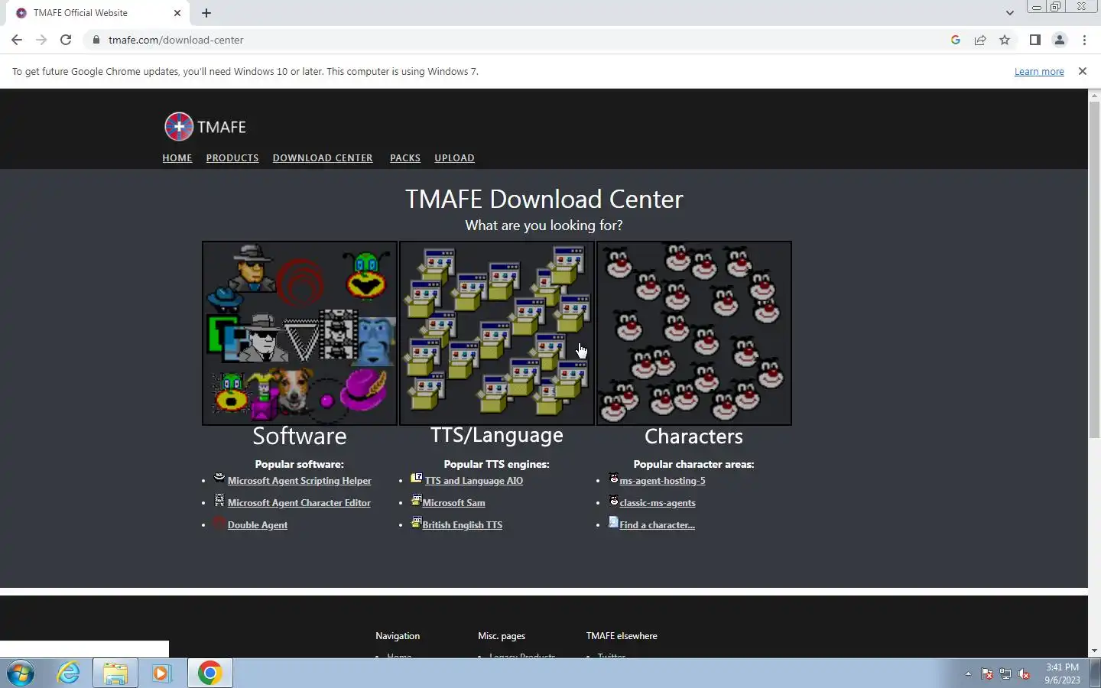Click the British English TTS icon
Screen dimensions: 1101x688
click(x=417, y=523)
